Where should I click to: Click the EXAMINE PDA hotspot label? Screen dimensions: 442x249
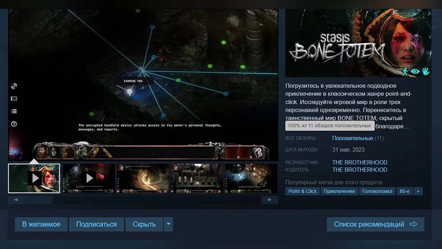tap(133, 81)
